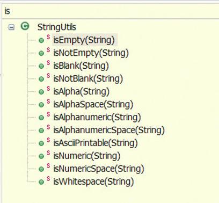Screen dimensions: 219x203
Task: Click green public icon beside isEmpty(String)
Action: [x=41, y=40]
